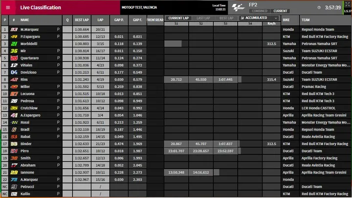Click rider number 93 badge
The height and width of the screenshot is (198, 352).
tap(14, 29)
